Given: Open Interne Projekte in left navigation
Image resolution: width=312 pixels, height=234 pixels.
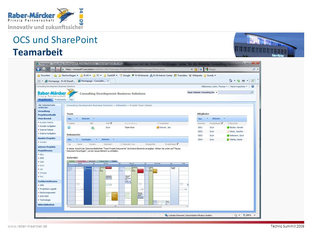Looking at the screenshot, I should click(47, 147).
